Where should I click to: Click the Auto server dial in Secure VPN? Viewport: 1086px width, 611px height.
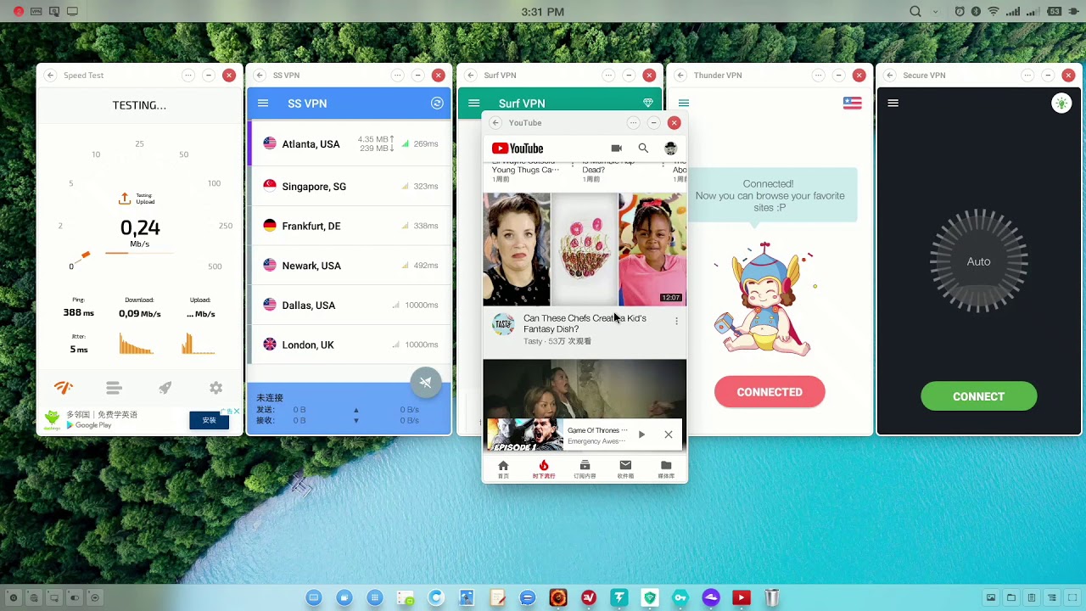pos(978,261)
